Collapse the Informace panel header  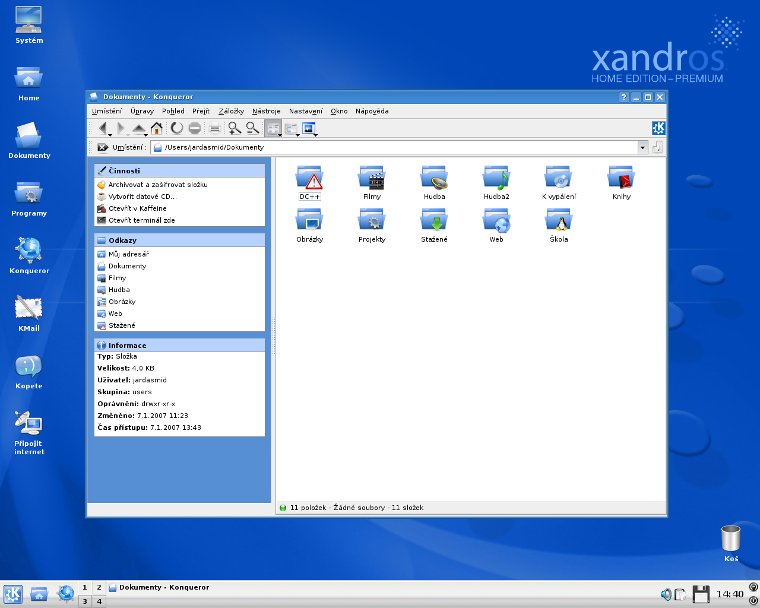pos(179,346)
